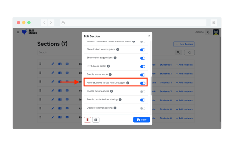
Task: Turn on Disable external pasting
Action: (142, 108)
